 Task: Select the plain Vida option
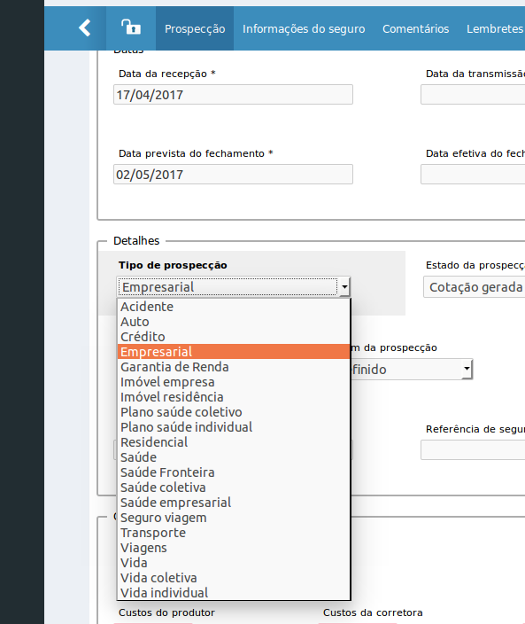pos(234,563)
